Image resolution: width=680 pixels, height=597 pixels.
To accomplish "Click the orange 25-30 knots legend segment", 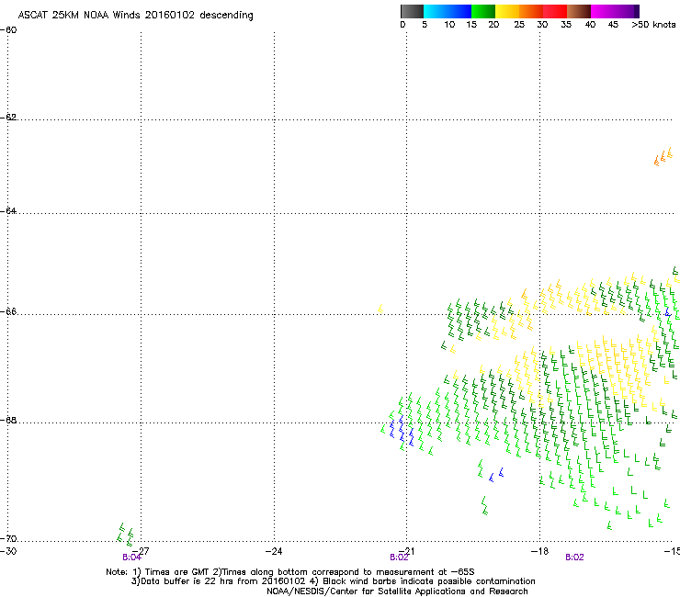I will [531, 11].
